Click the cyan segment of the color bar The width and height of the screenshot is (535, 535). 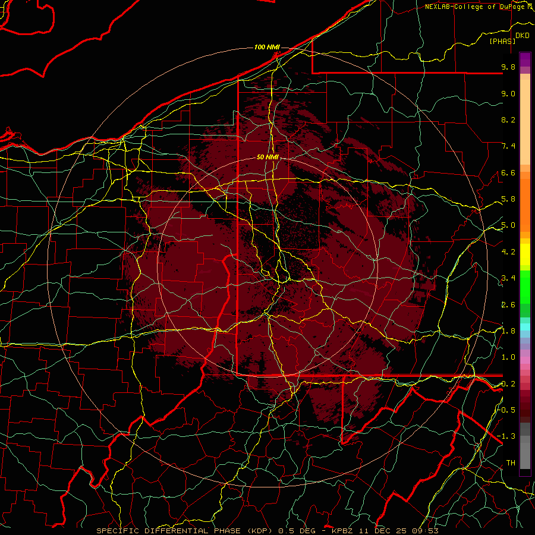[x=525, y=326]
